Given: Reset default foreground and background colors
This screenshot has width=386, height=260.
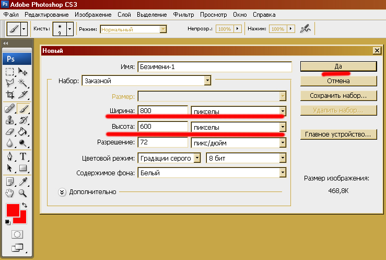Looking at the screenshot, I should 8,222.
